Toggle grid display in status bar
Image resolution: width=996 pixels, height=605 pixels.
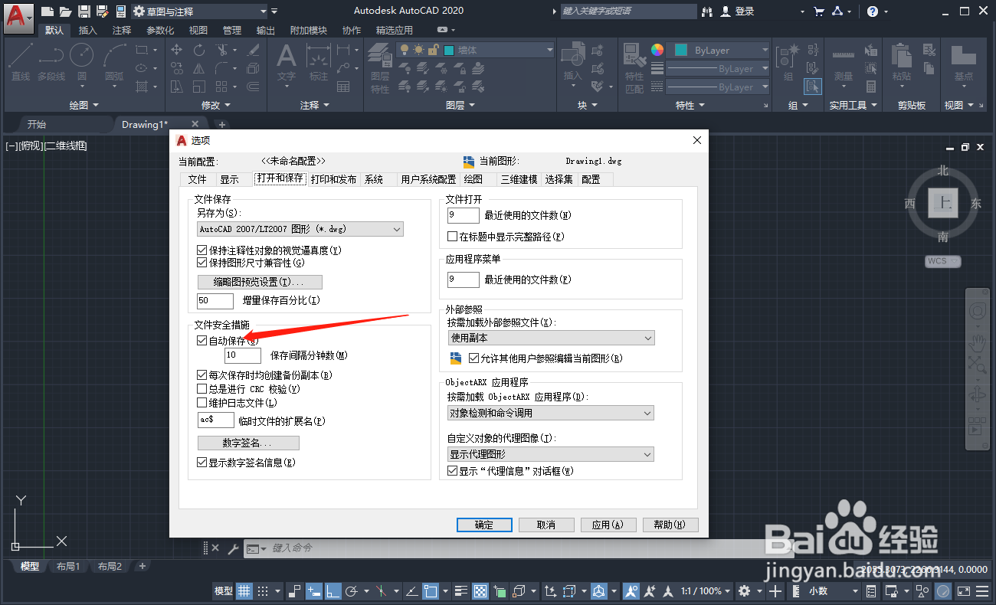[x=244, y=591]
